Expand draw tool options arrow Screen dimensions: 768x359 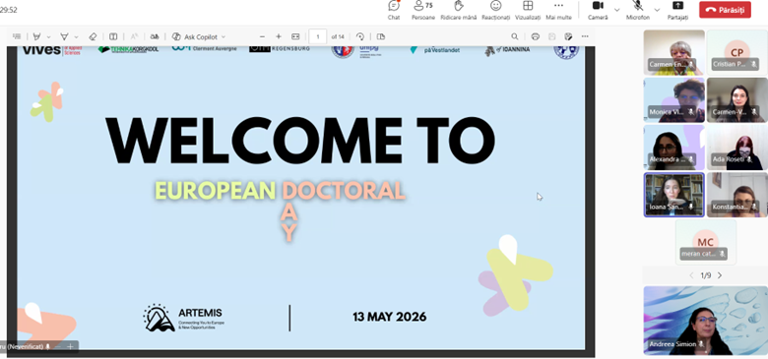(76, 36)
